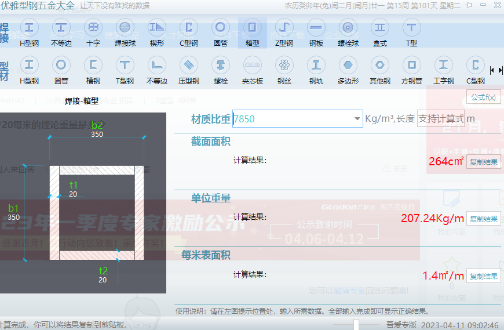Image resolution: width=504 pixels, height=330 pixels.
Task: Click the 每米表面积 heading
Action: [x=206, y=255]
